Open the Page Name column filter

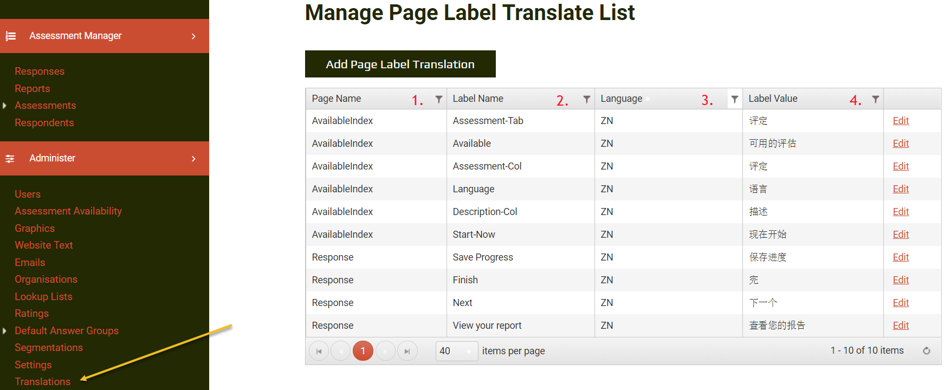coord(439,99)
